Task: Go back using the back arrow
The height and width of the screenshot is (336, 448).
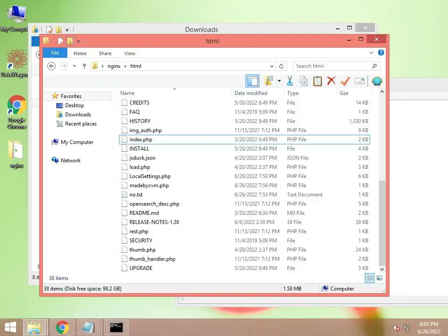Action: click(x=52, y=66)
